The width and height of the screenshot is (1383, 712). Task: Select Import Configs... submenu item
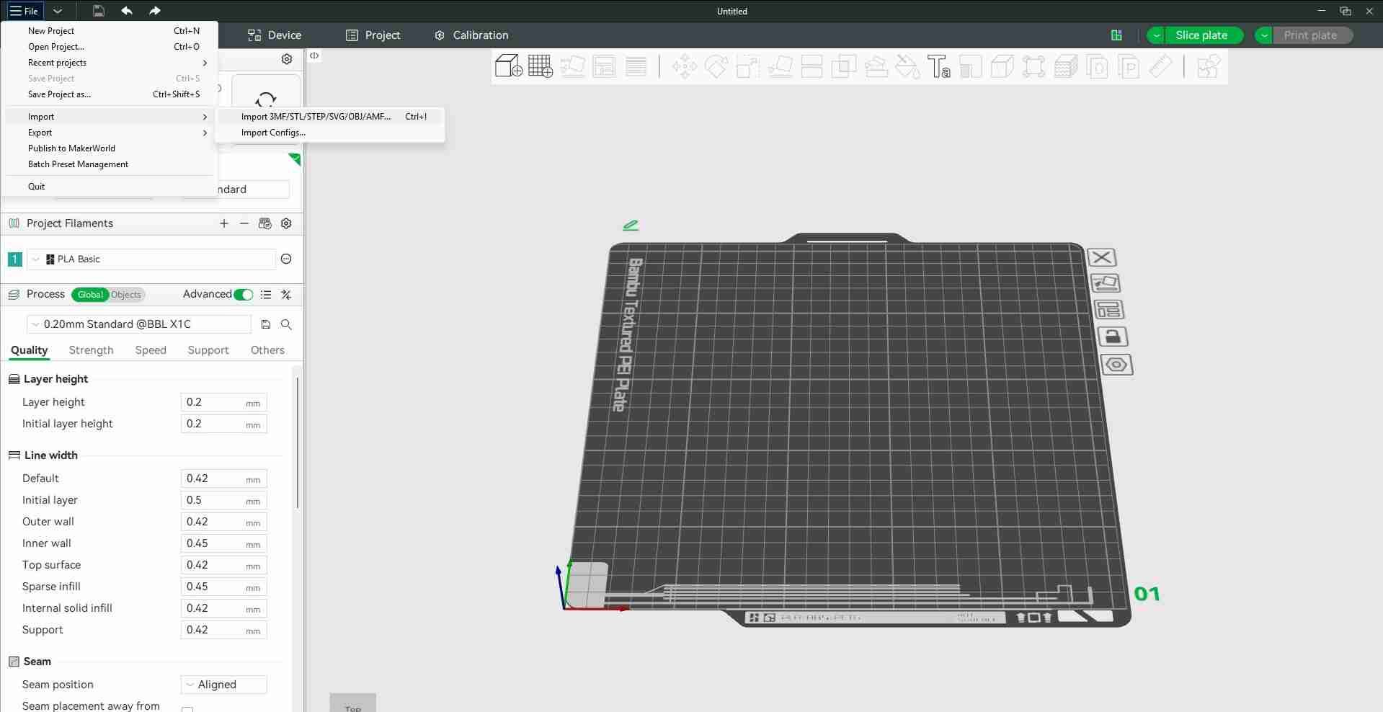[x=331, y=133]
